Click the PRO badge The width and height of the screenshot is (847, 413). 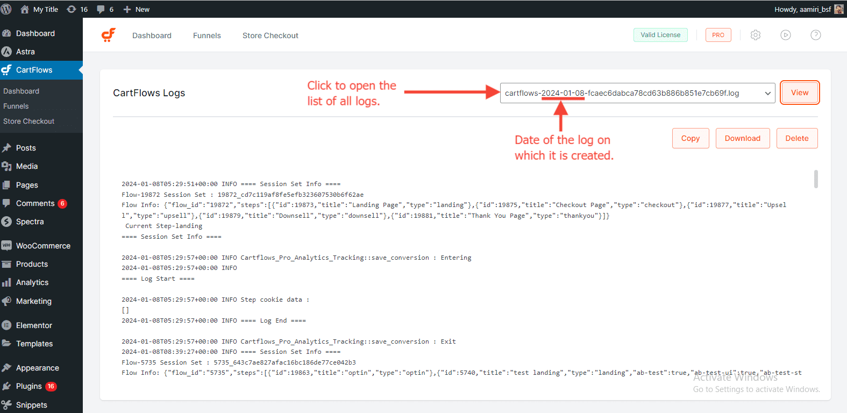coord(718,35)
